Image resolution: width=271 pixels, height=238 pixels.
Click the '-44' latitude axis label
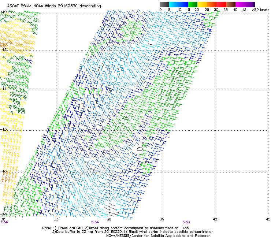pos(3,89)
